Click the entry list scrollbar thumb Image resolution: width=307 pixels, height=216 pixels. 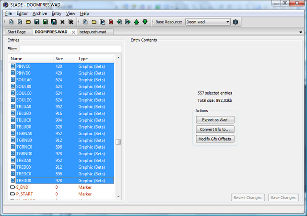(x=118, y=142)
